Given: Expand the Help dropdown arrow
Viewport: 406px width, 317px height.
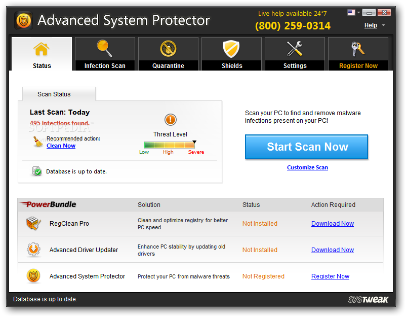Looking at the screenshot, I should (x=384, y=25).
